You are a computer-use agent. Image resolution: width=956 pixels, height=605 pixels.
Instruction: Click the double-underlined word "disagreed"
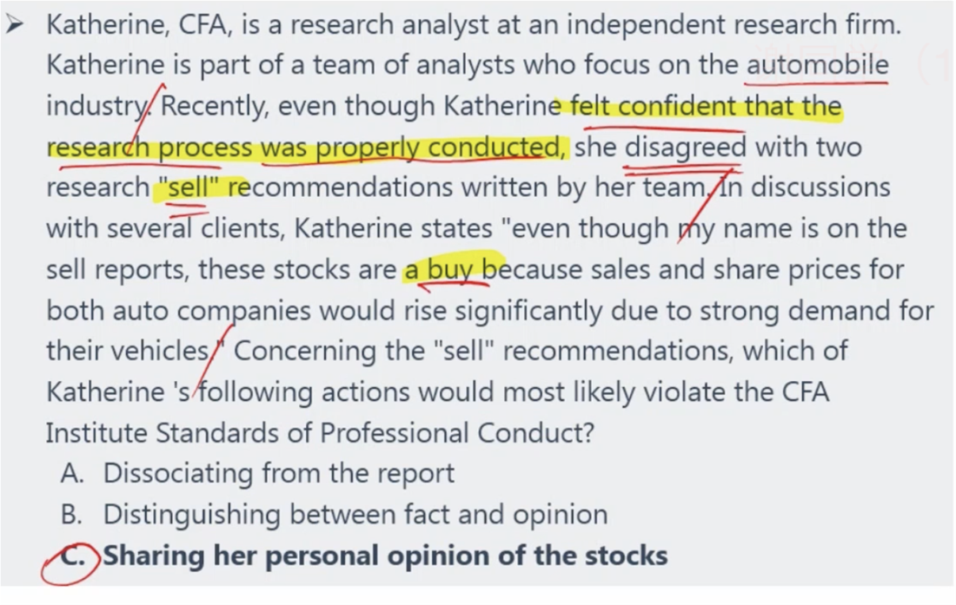pyautogui.click(x=685, y=148)
